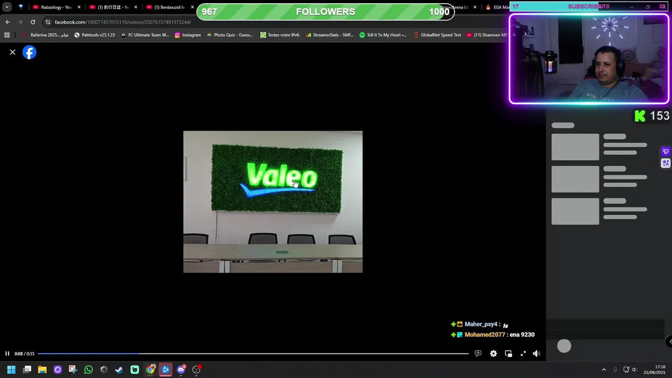Open Paletools v25.1.23 bookmark

click(x=94, y=35)
